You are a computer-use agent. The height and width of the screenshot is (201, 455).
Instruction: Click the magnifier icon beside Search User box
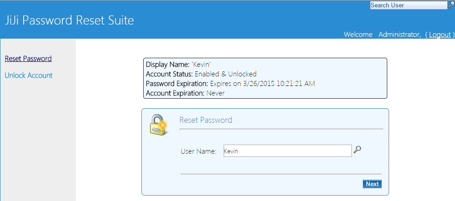point(451,5)
